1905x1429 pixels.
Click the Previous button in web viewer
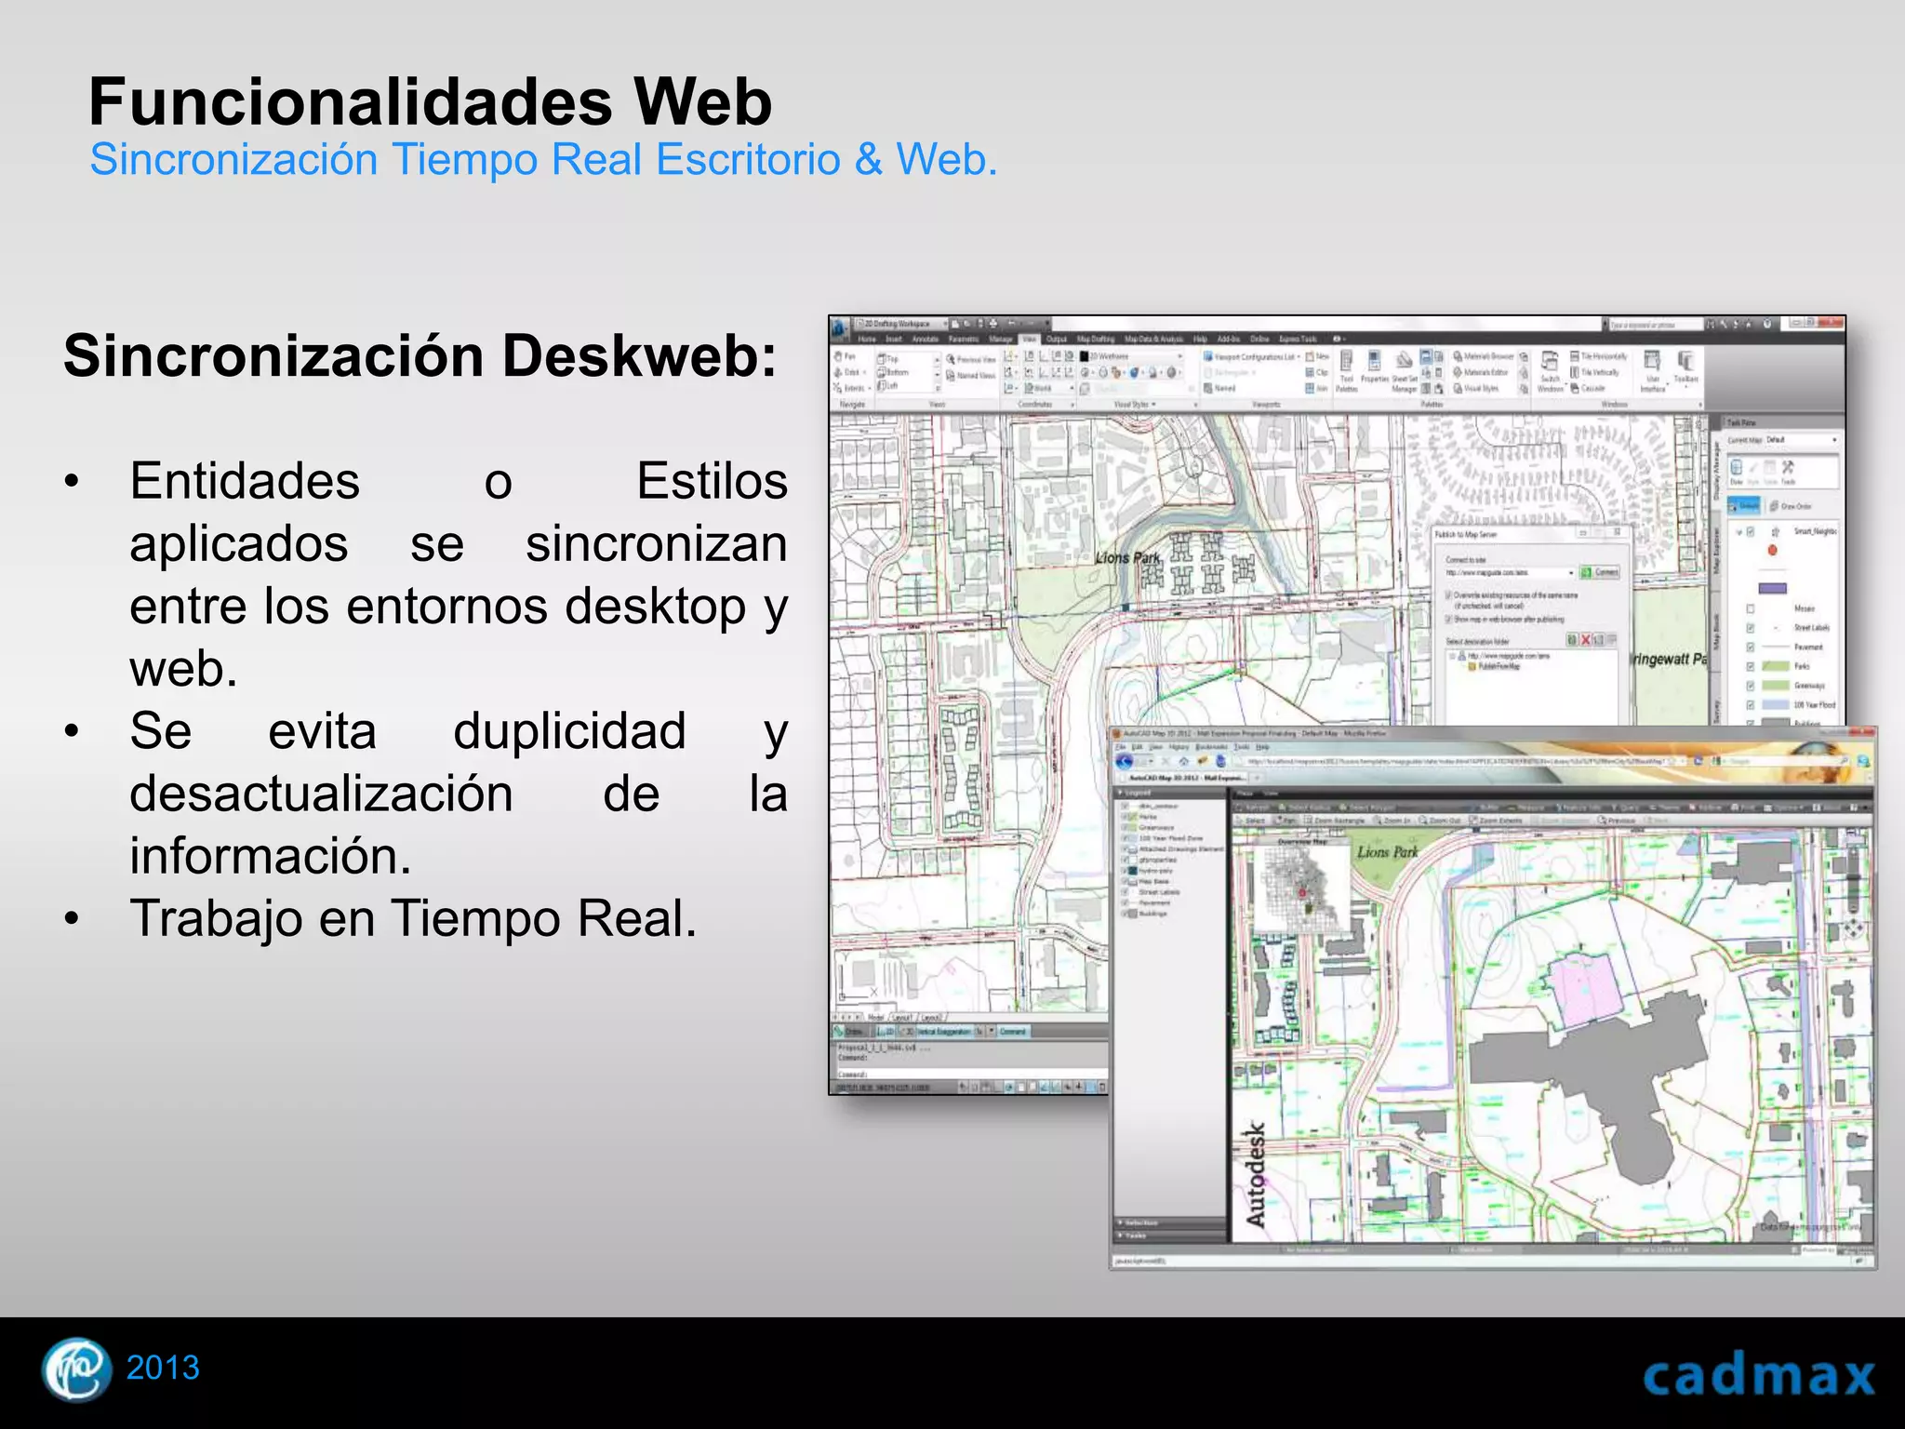(1617, 821)
